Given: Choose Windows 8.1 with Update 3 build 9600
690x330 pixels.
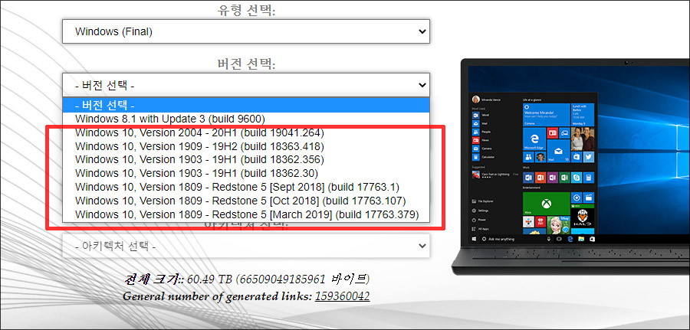Looking at the screenshot, I should (245, 119).
